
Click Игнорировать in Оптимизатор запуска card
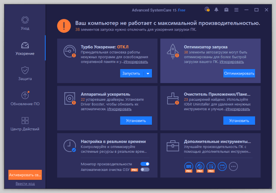pos(231,62)
